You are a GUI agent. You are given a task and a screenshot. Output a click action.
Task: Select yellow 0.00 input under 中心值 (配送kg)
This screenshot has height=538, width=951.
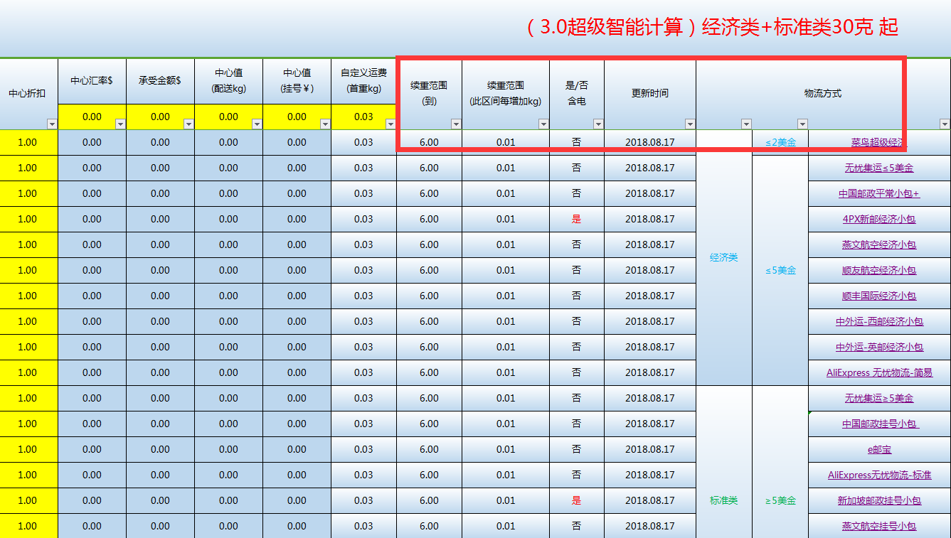coord(228,117)
